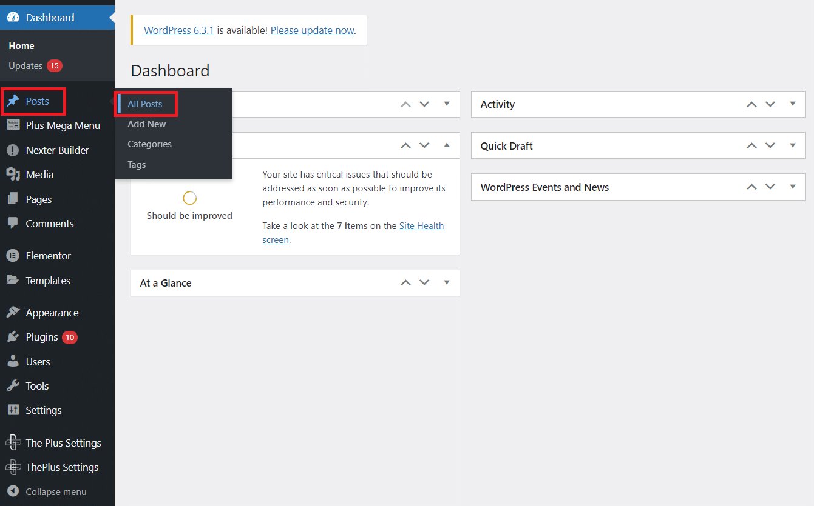Viewport: 814px width, 506px height.
Task: Move Quick Draft widget down
Action: point(770,145)
